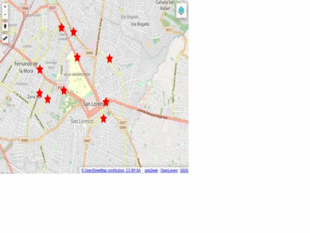Open the OpenStreetMap contributors link

point(103,171)
